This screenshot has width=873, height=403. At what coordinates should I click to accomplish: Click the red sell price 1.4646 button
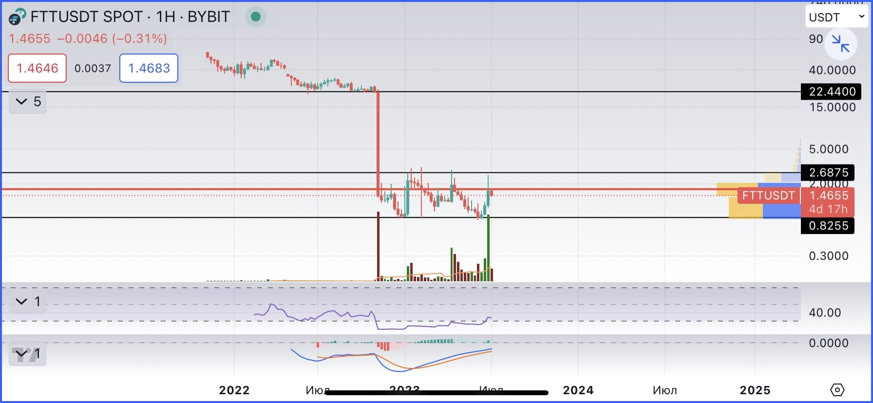coord(37,68)
